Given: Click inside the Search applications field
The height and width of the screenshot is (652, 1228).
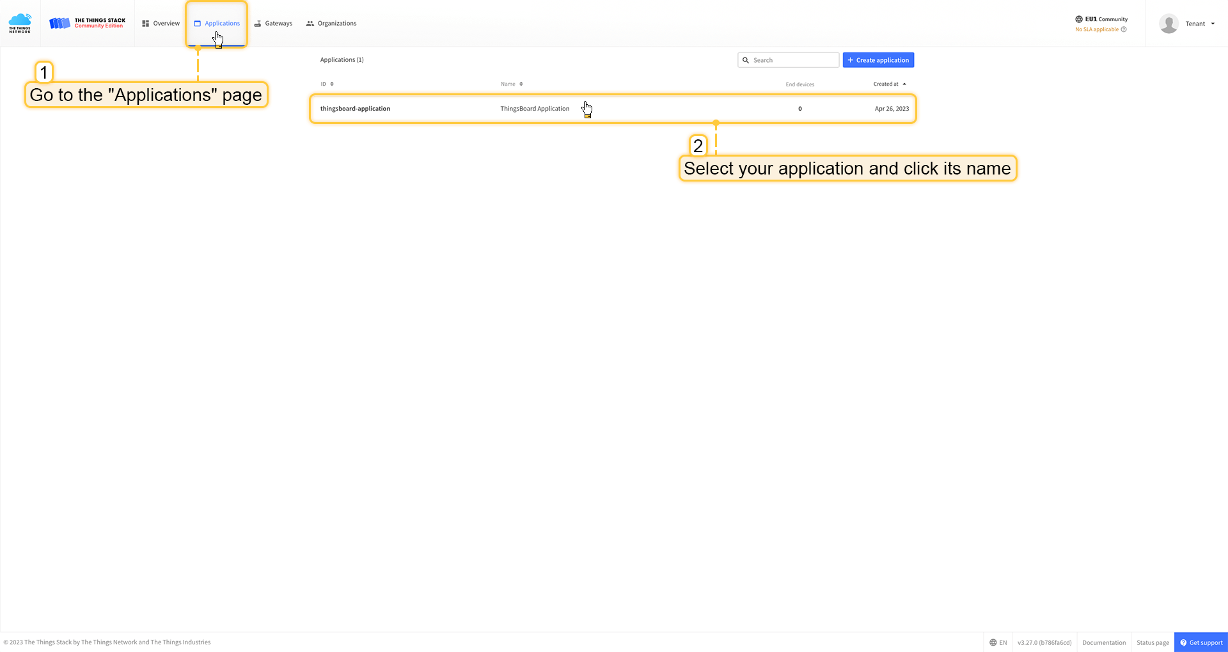Looking at the screenshot, I should coord(793,60).
